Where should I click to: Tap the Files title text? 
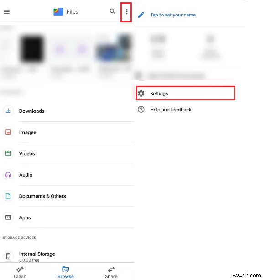72,12
